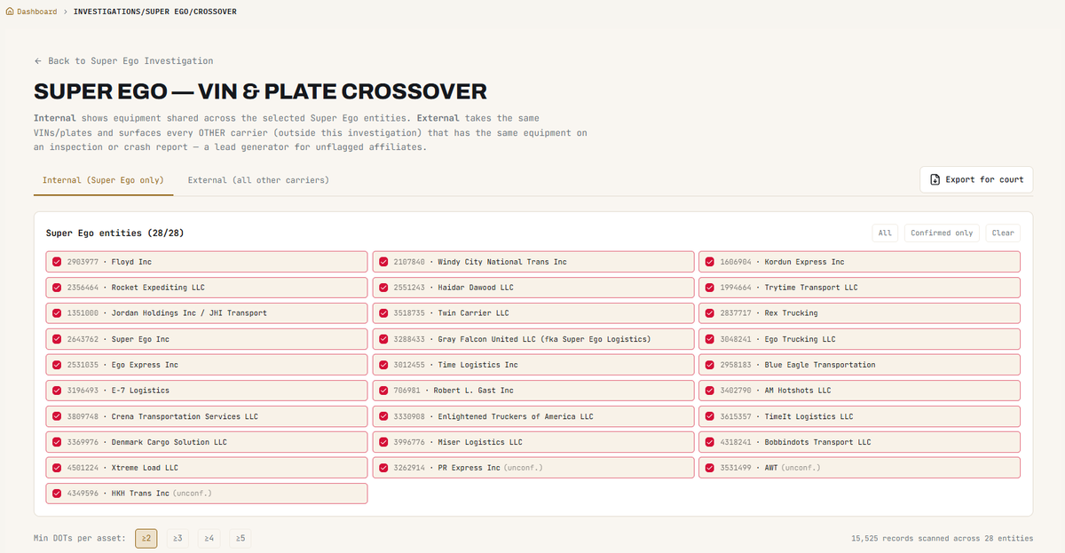Screen dimensions: 1065x553
Task: Open the Dashboard breadcrumb link
Action: pyautogui.click(x=37, y=12)
